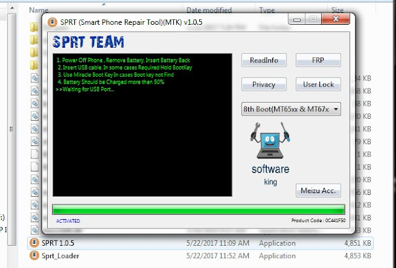This screenshot has width=396, height=268.
Task: Click the ReadInfo button
Action: click(x=264, y=60)
